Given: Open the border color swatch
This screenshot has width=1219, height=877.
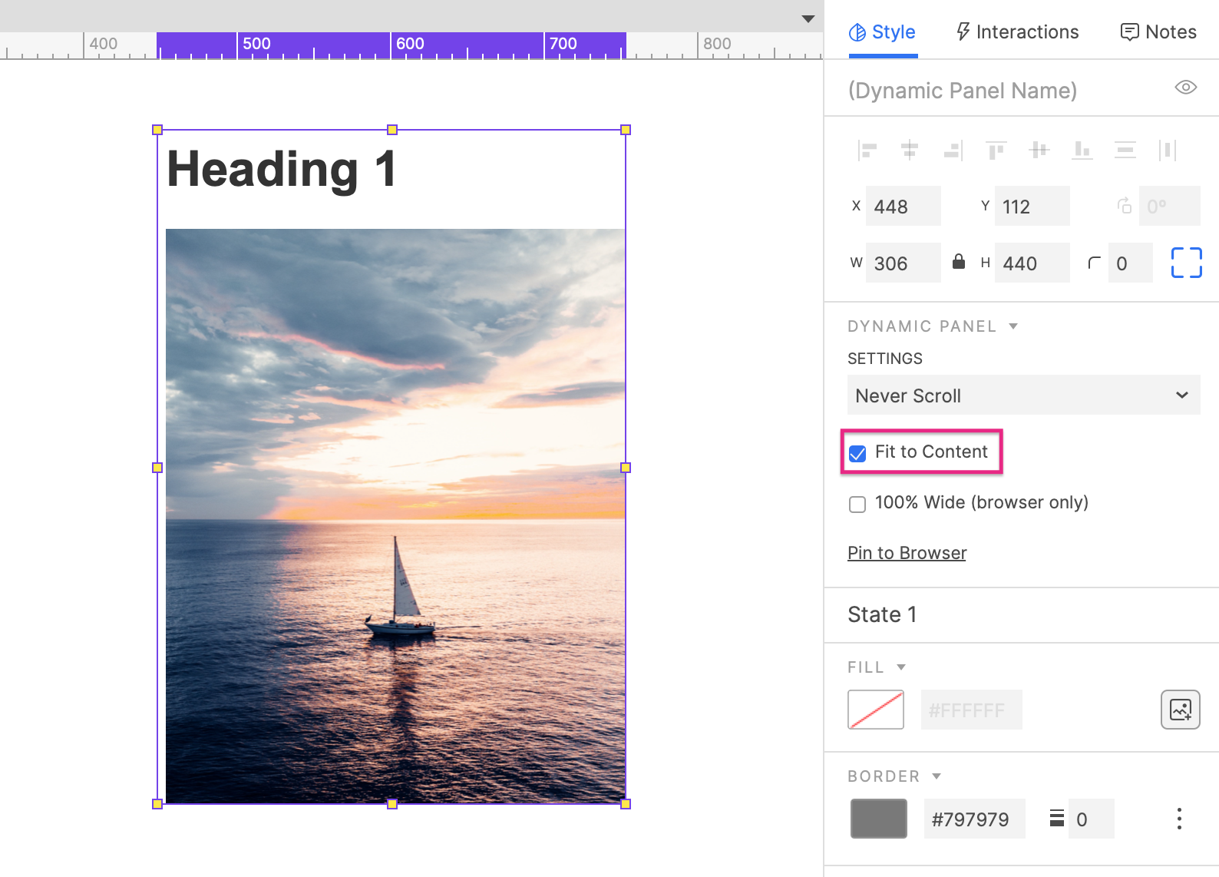Looking at the screenshot, I should (879, 819).
